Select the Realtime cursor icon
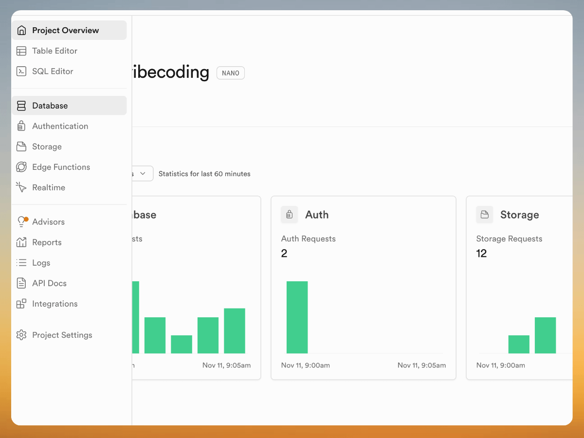584x438 pixels. click(21, 187)
